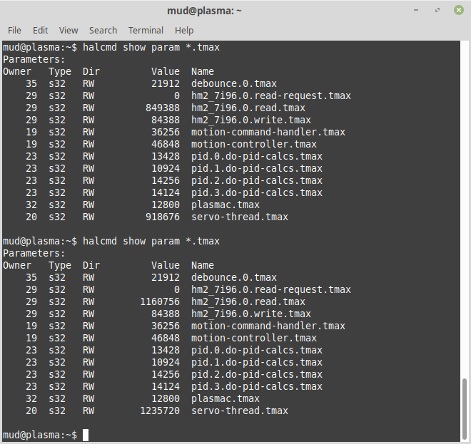The height and width of the screenshot is (444, 471).
Task: Click hm2_7i96.0.read-request.tmax in the second listing
Action: [271, 289]
